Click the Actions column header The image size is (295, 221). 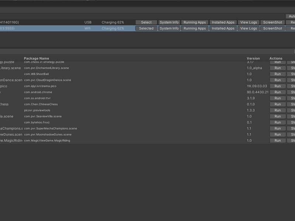[276, 59]
